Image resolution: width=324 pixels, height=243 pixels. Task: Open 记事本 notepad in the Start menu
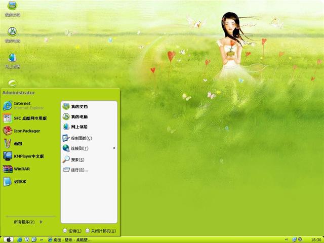point(15,181)
